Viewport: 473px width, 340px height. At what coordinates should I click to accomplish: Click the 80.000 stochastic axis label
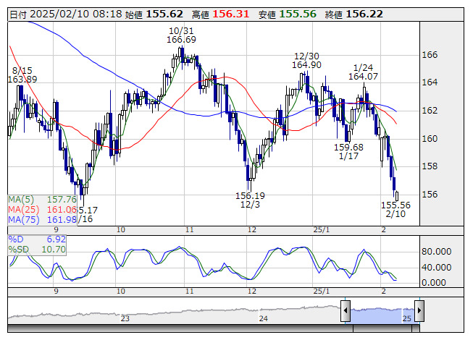(437, 252)
